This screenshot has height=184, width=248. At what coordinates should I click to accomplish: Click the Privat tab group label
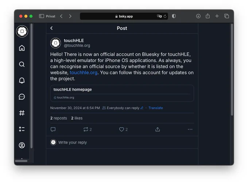[x=51, y=16]
